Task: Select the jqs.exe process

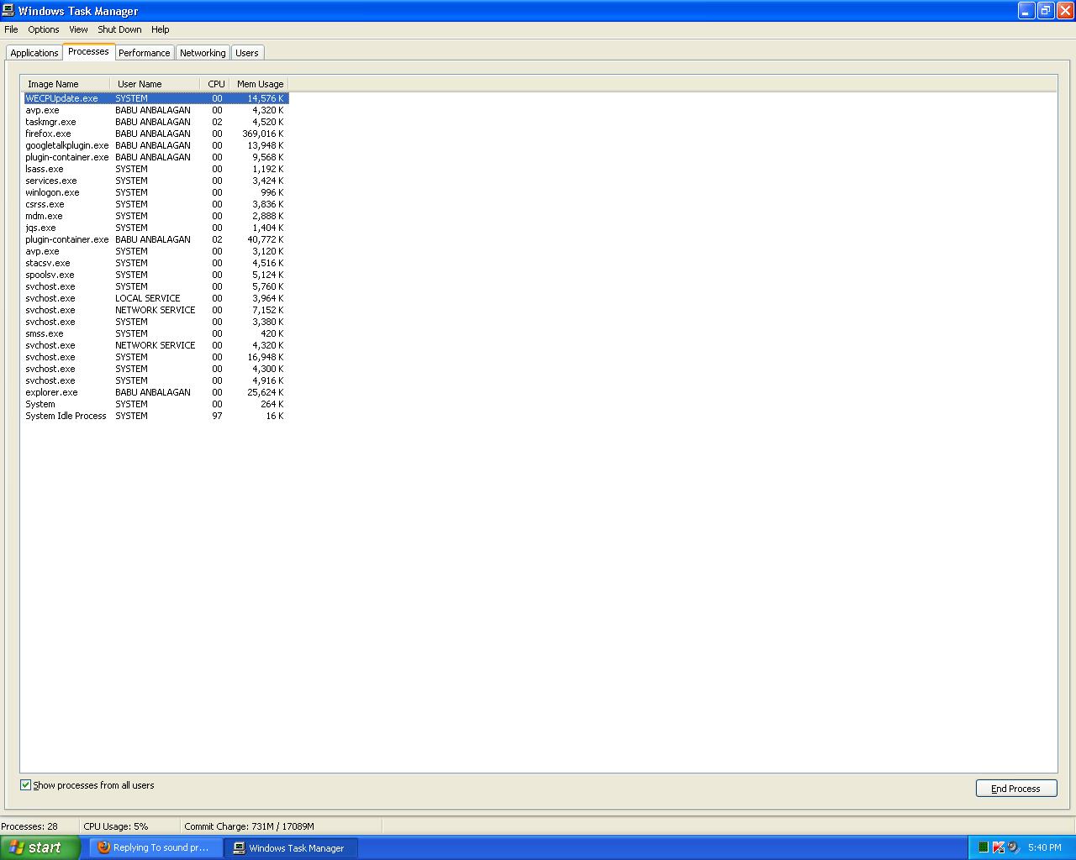Action: [x=156, y=228]
